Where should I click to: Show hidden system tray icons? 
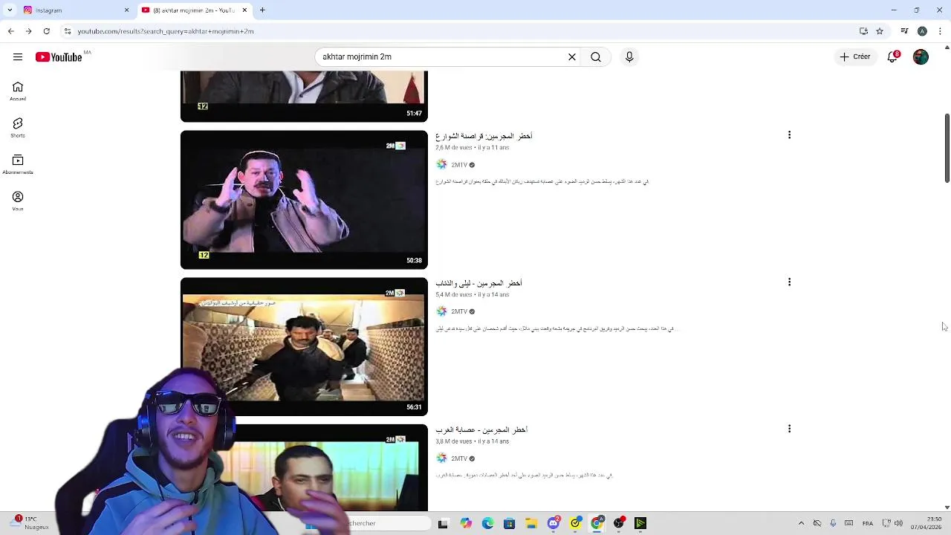801,524
